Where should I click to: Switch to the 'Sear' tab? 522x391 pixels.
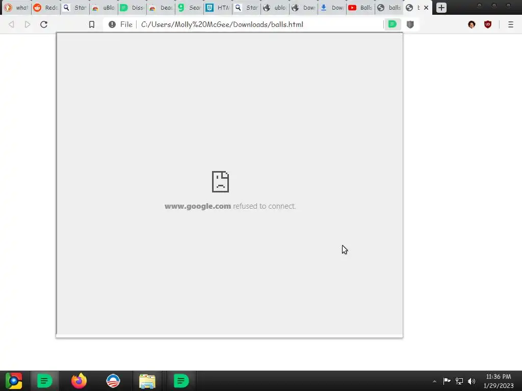[190, 8]
